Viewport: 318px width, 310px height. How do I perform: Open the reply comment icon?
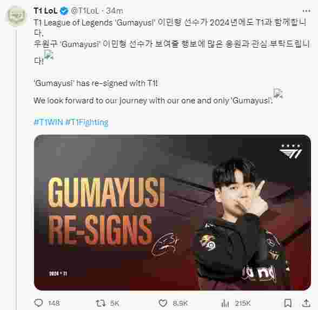pyautogui.click(x=38, y=303)
